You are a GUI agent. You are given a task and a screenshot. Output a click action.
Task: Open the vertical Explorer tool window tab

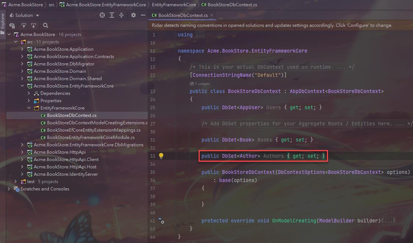click(x=3, y=22)
